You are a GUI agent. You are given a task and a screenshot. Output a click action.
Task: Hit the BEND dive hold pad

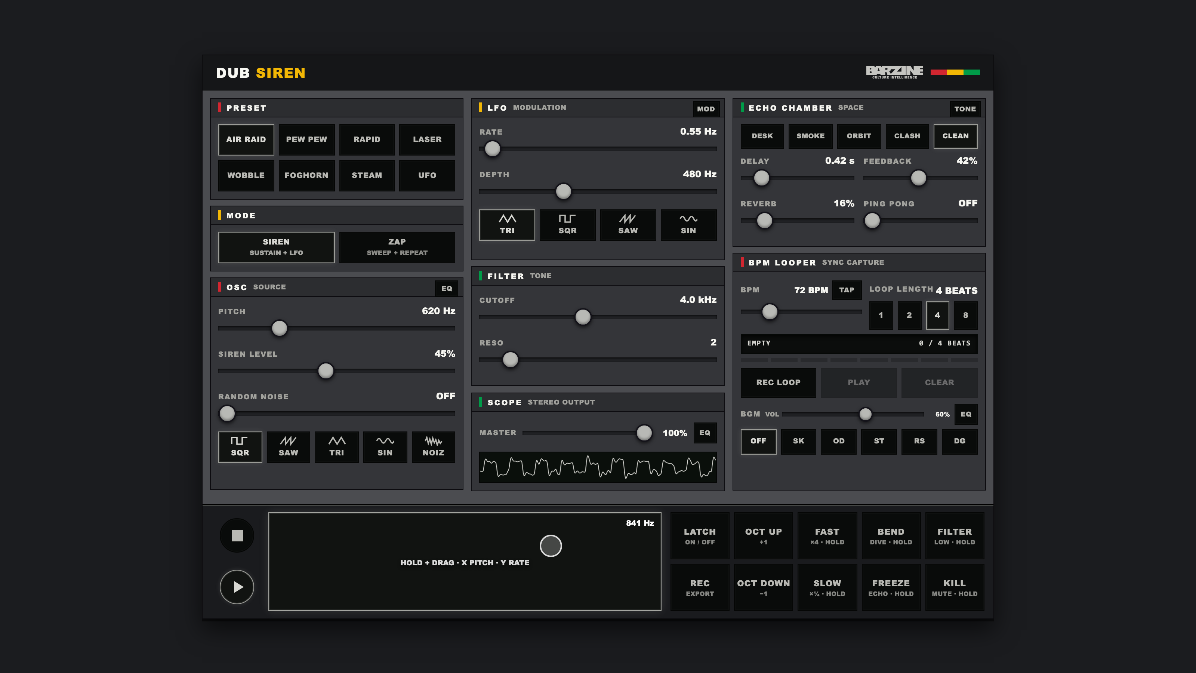click(891, 535)
